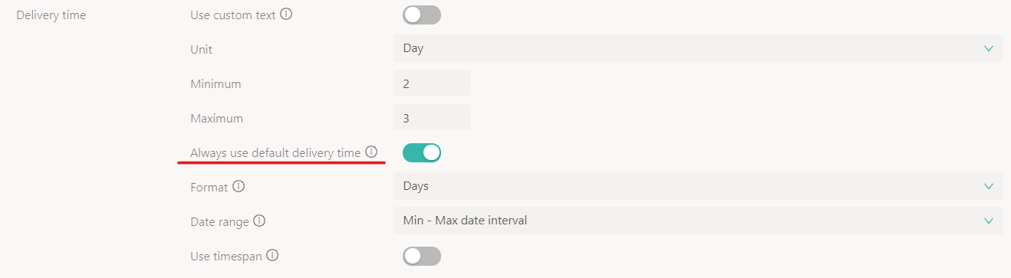Click the info icon next to Date range

coord(259,221)
